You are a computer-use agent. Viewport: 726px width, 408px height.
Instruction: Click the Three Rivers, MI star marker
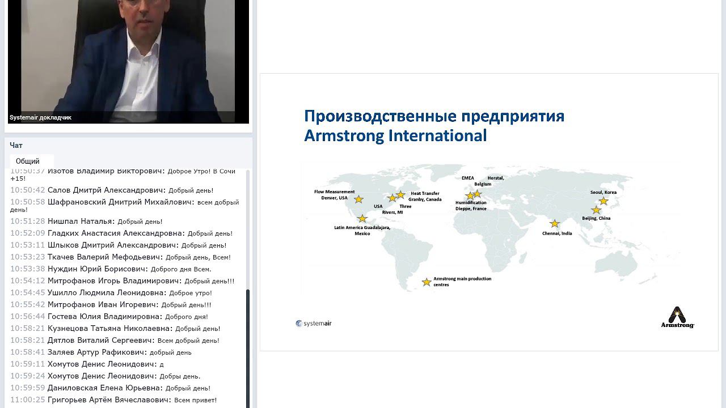(392, 198)
